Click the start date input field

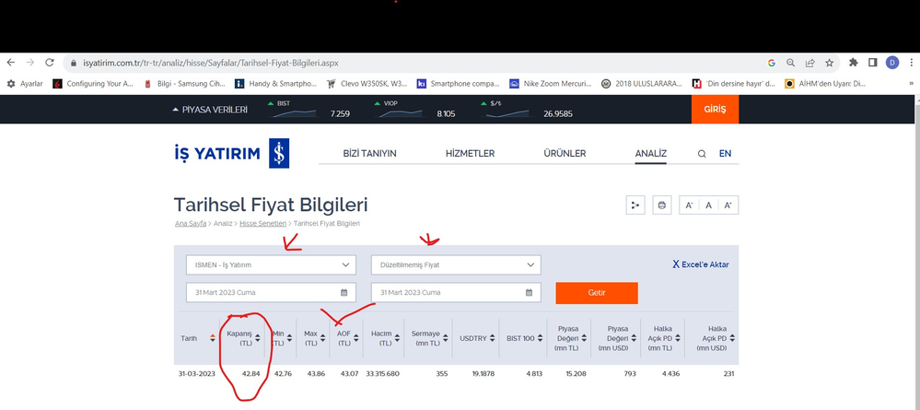[x=271, y=292]
